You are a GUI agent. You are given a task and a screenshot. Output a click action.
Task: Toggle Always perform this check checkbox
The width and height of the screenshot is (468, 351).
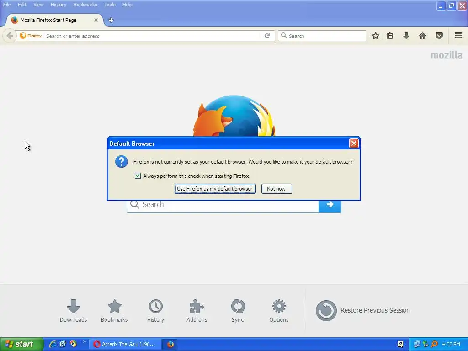click(x=138, y=176)
